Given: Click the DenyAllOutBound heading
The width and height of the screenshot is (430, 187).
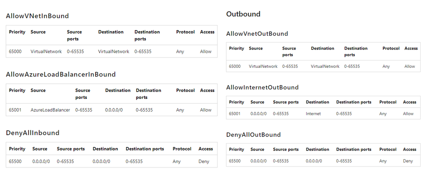Looking at the screenshot, I should coord(253,135).
